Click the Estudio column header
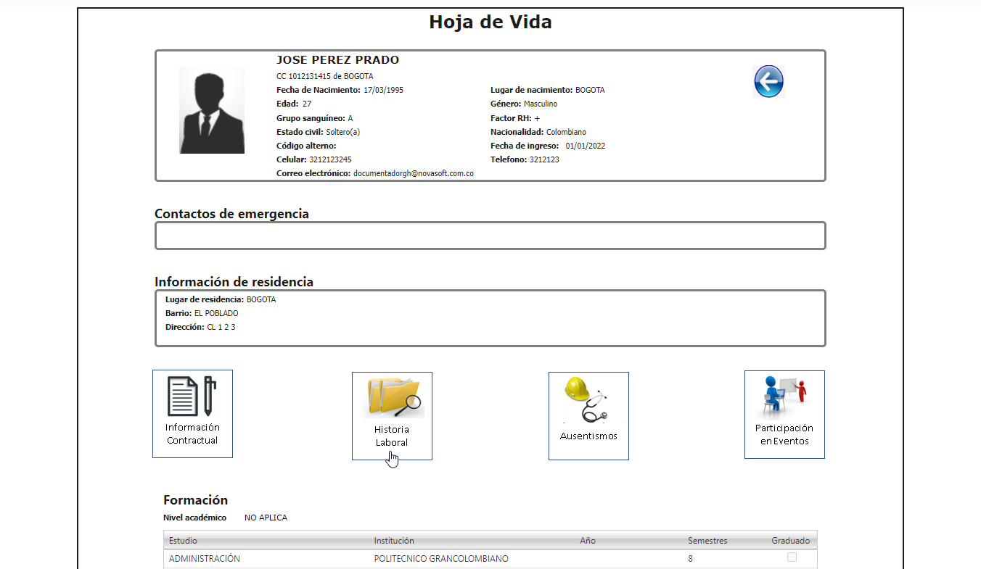The image size is (981, 569). 182,540
